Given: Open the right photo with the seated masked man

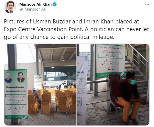Looking at the screenshot, I should click(x=113, y=84).
